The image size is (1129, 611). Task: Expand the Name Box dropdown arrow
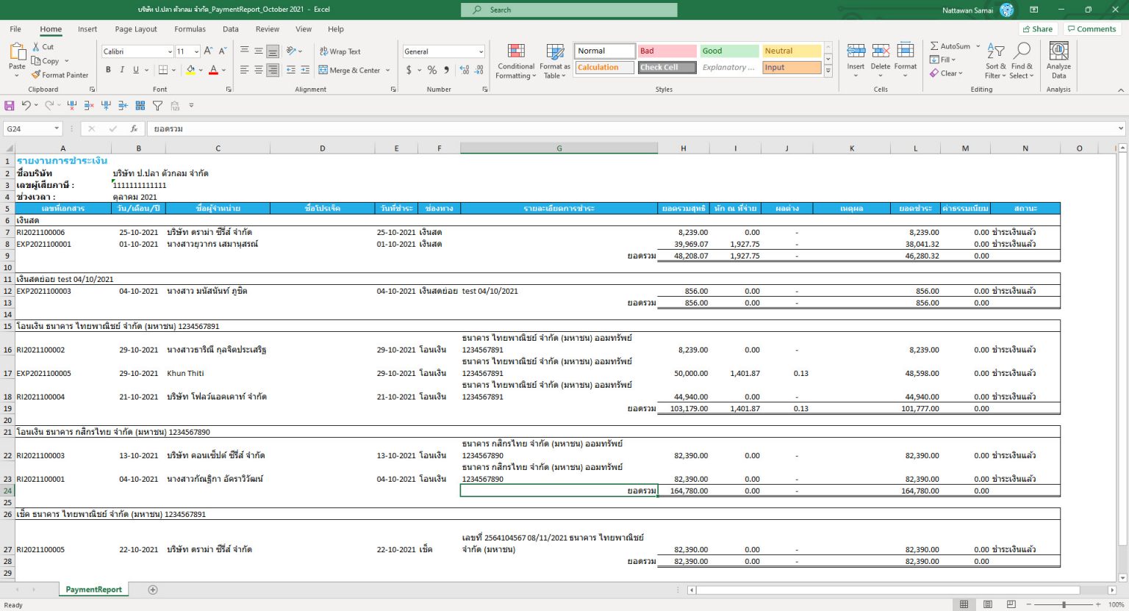point(57,129)
